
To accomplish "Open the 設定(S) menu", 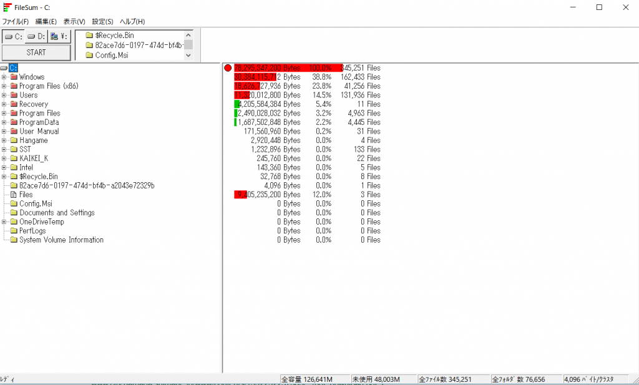I will [103, 21].
